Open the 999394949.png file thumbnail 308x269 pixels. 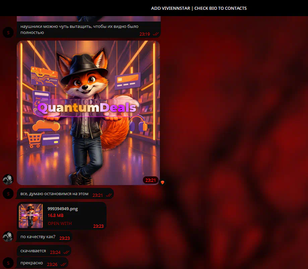[x=31, y=216]
